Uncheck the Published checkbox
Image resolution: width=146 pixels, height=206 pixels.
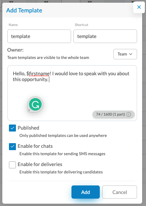[x=12, y=128]
